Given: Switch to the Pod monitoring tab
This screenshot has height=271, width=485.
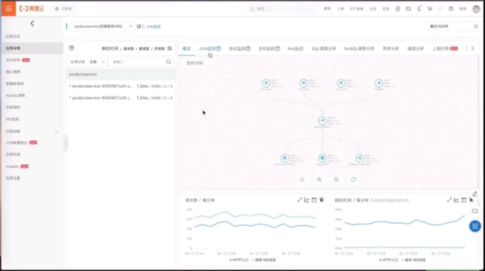Looking at the screenshot, I should pyautogui.click(x=296, y=48).
